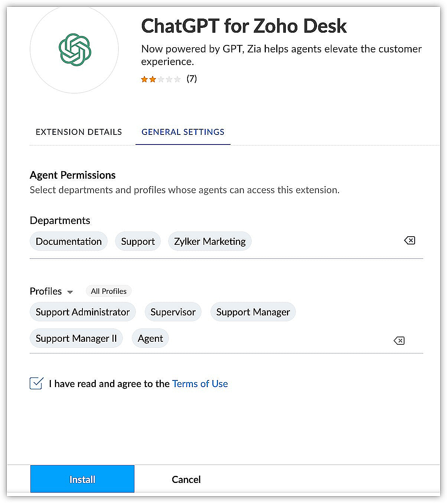The width and height of the screenshot is (447, 503).
Task: Click the star rating icons
Action: (x=161, y=79)
